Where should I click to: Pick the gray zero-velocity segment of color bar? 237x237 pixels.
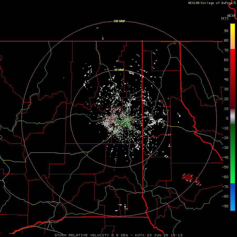(233, 116)
